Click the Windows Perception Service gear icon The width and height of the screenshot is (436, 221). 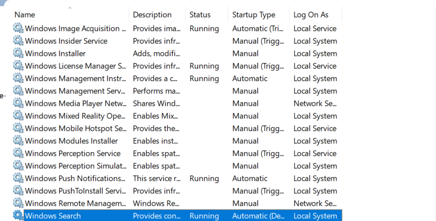tap(18, 153)
